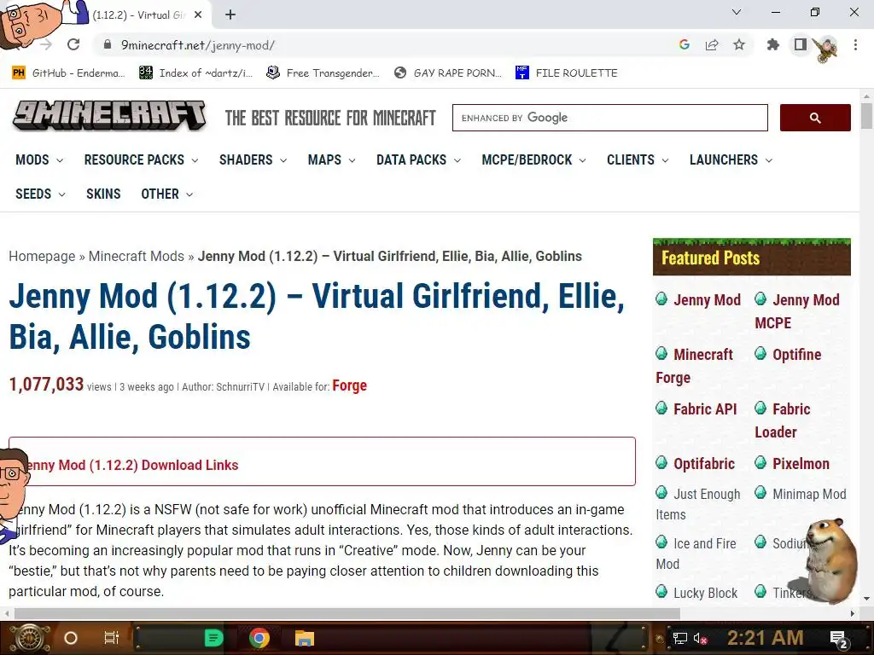Expand the SHADERS menu

click(x=253, y=159)
